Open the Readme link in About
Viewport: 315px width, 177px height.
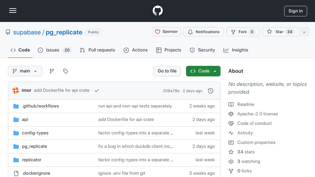coord(246,104)
